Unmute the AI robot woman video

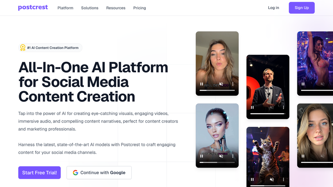221,156
